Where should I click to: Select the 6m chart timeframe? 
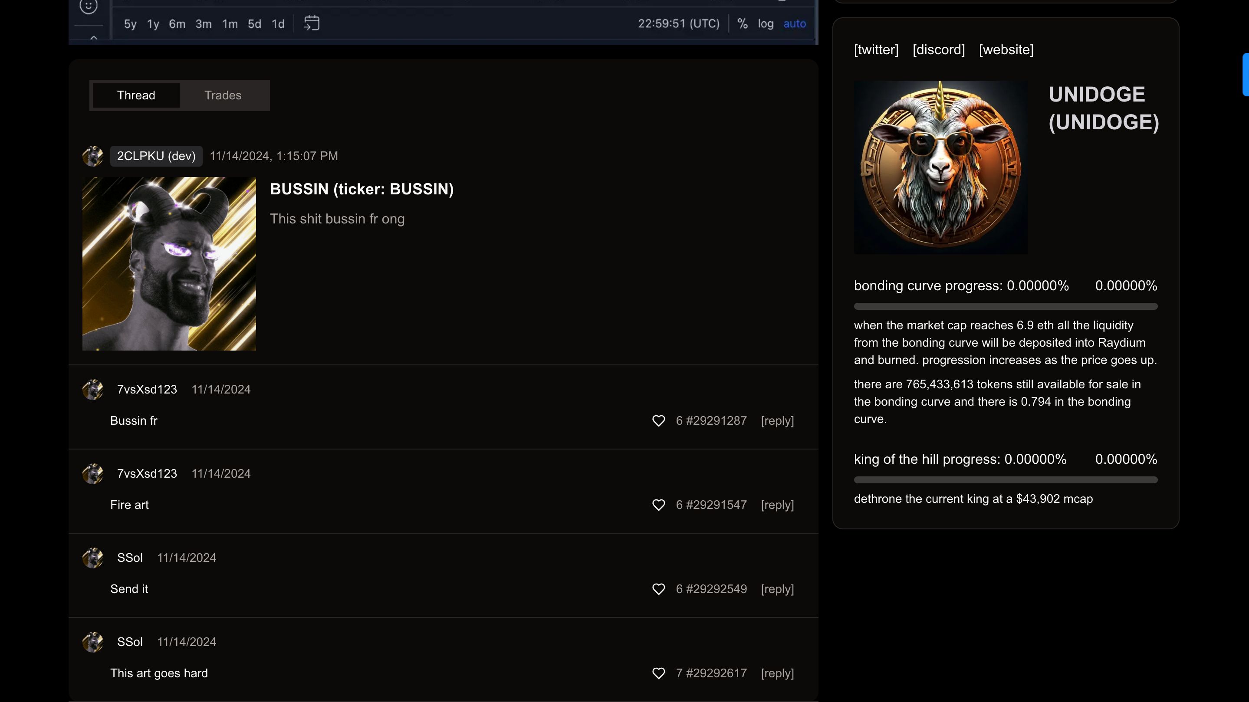[x=177, y=23]
